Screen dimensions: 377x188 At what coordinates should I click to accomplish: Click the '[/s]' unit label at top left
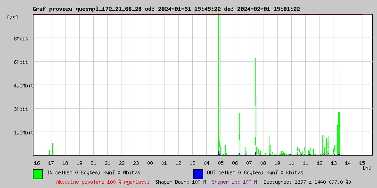[x=13, y=17]
